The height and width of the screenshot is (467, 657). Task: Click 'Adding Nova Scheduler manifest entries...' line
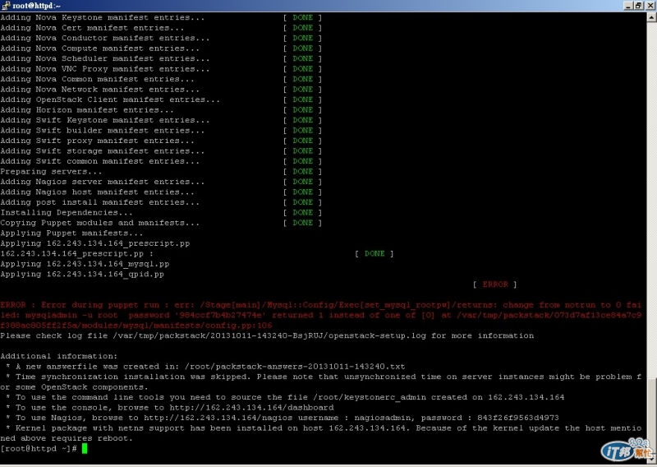(x=105, y=58)
